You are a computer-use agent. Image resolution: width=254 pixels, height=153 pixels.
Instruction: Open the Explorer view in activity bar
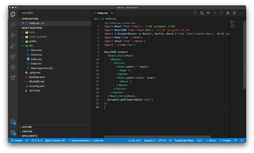13,14
